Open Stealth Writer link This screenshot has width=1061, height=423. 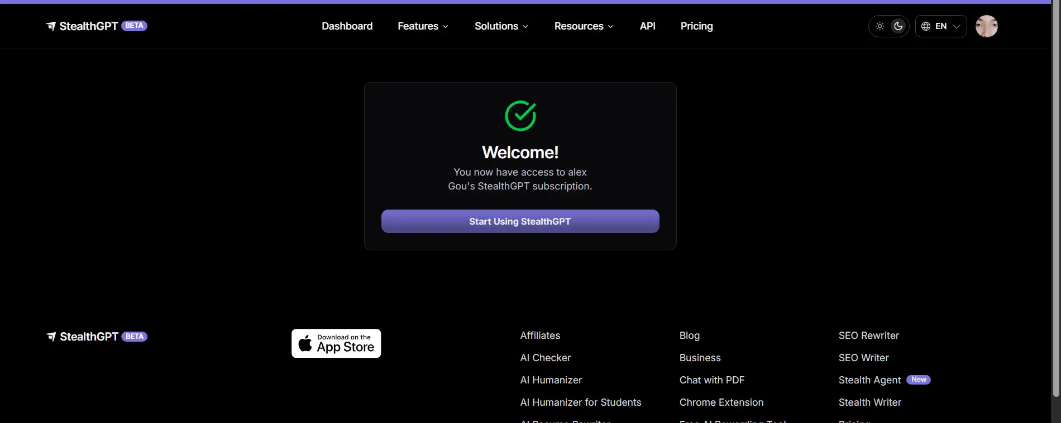(870, 402)
